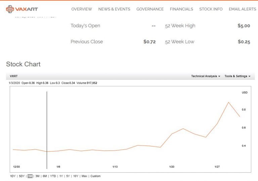Click the chart peak near 1/27
258x181 pixels.
[x=228, y=102]
